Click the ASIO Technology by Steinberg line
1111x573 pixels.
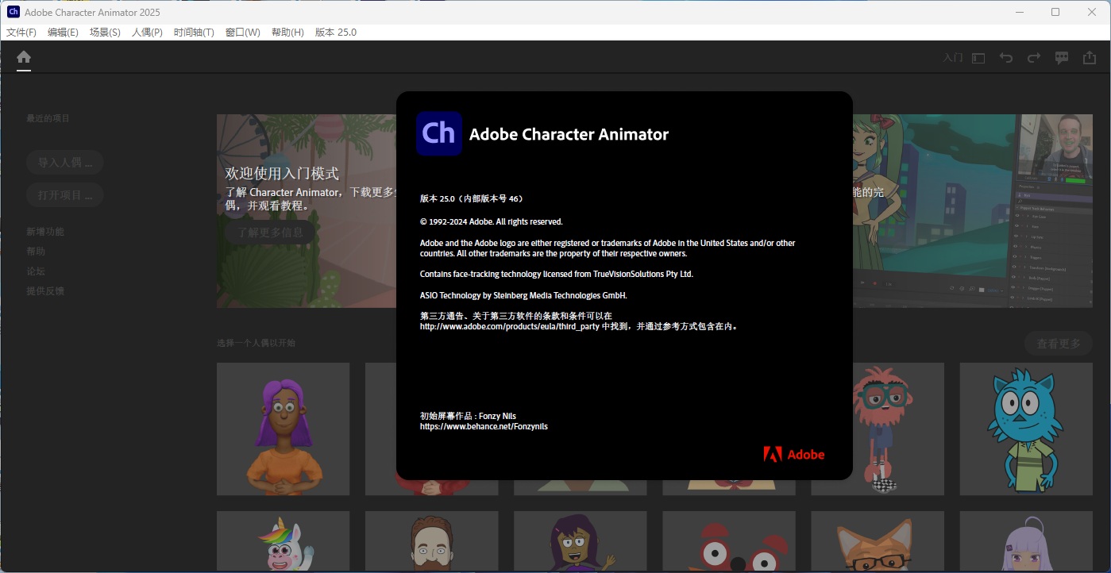click(x=523, y=295)
